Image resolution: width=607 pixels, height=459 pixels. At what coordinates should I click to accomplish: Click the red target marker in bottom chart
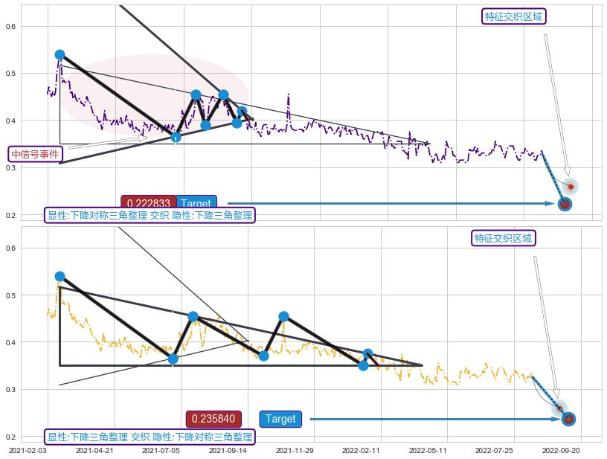click(x=568, y=419)
